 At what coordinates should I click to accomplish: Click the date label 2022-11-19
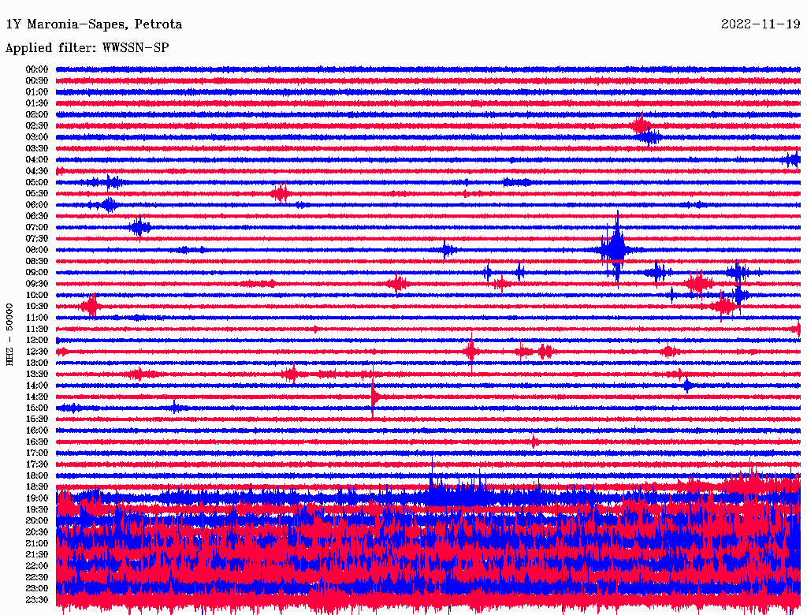coord(761,24)
